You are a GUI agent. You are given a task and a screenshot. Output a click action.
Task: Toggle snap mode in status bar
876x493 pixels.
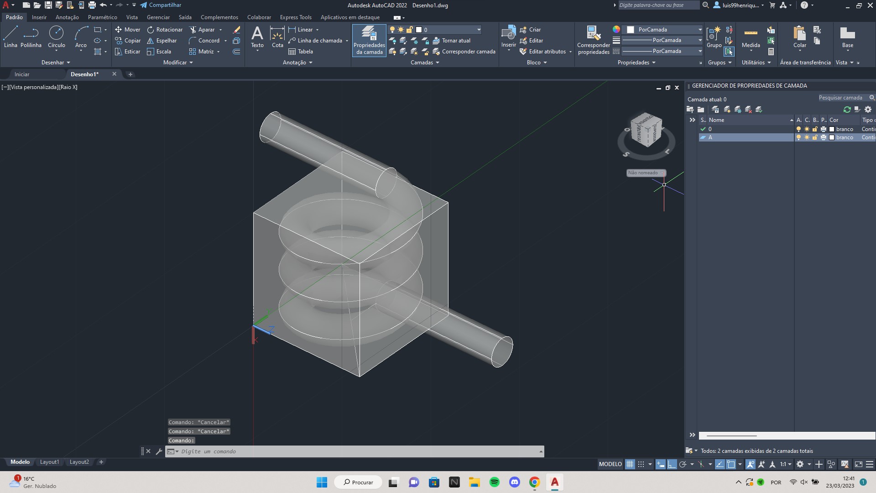[641, 464]
